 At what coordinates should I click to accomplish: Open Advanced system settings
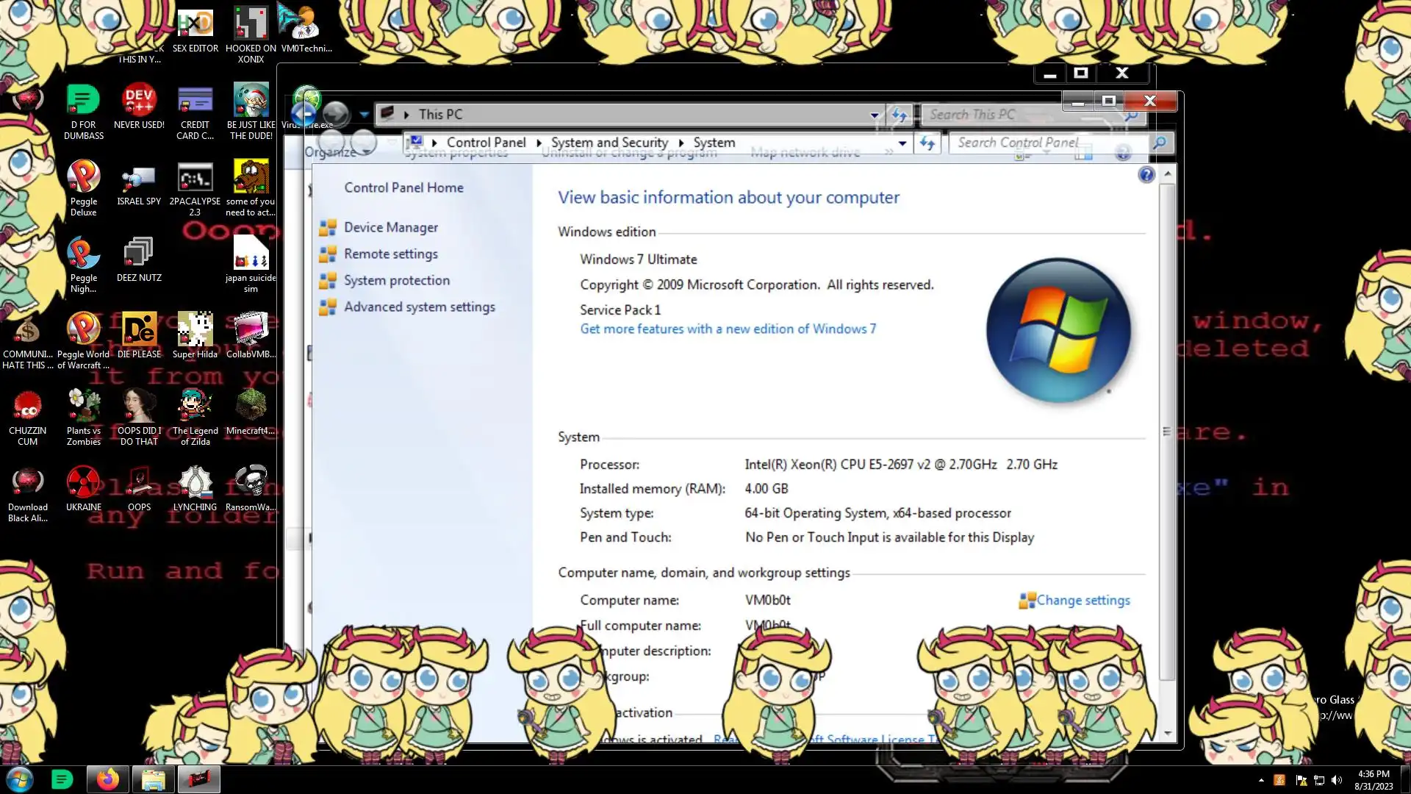[x=419, y=307]
